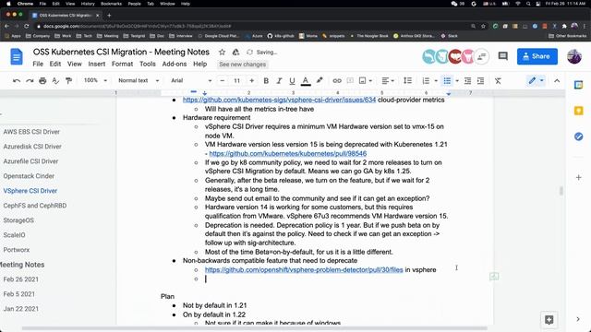Screen dimensions: 591x332
Task: Open the comment history icon
Action: coord(502,56)
